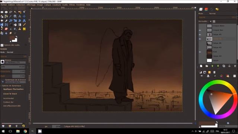
Task: Open the Calque menu
Action: point(48,5)
